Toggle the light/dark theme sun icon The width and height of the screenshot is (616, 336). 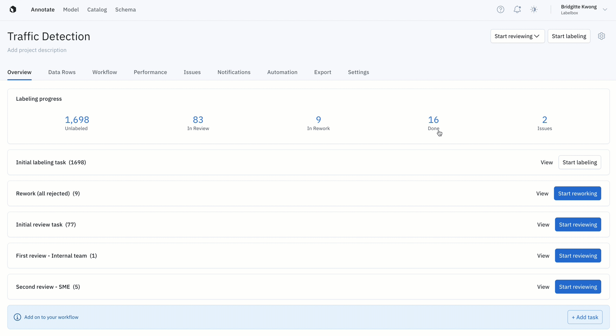point(534,10)
